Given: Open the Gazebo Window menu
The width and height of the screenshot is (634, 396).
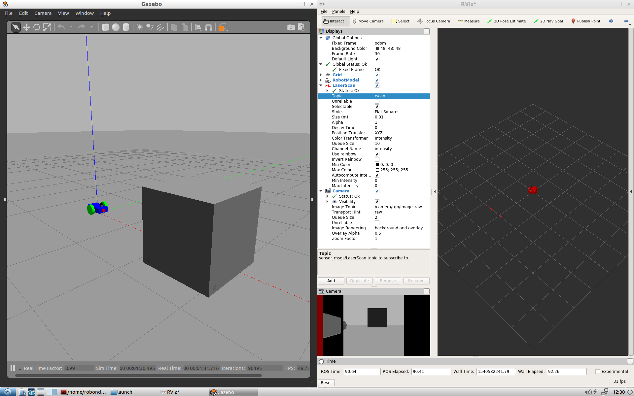Looking at the screenshot, I should (x=85, y=13).
